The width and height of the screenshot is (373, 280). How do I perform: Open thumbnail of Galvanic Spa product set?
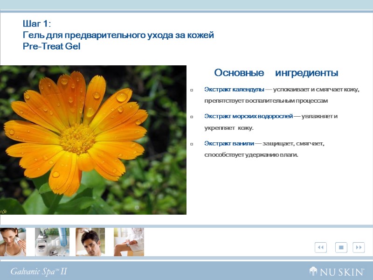click(x=52, y=242)
